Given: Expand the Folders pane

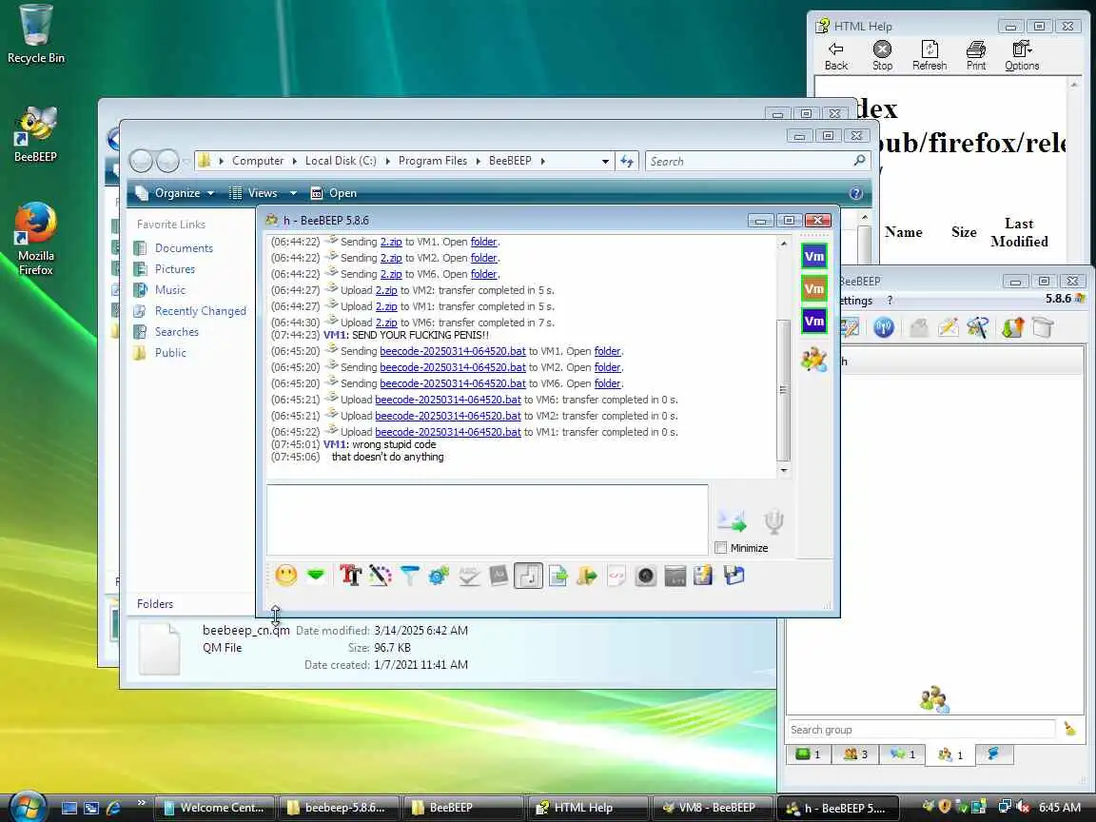Looking at the screenshot, I should click(155, 604).
